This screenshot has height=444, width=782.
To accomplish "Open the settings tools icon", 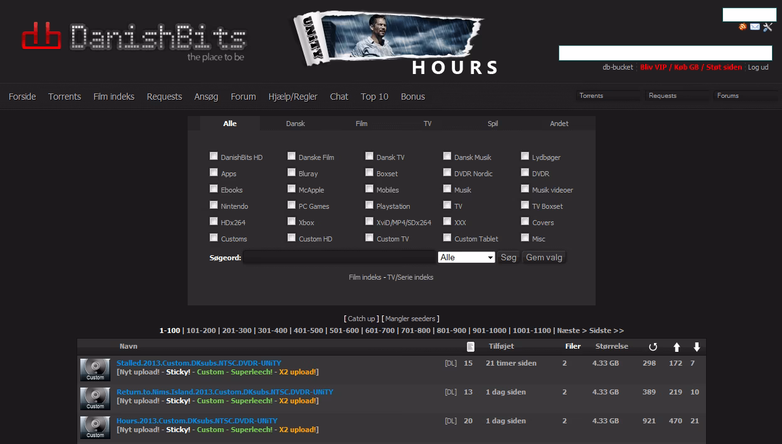I will click(768, 27).
